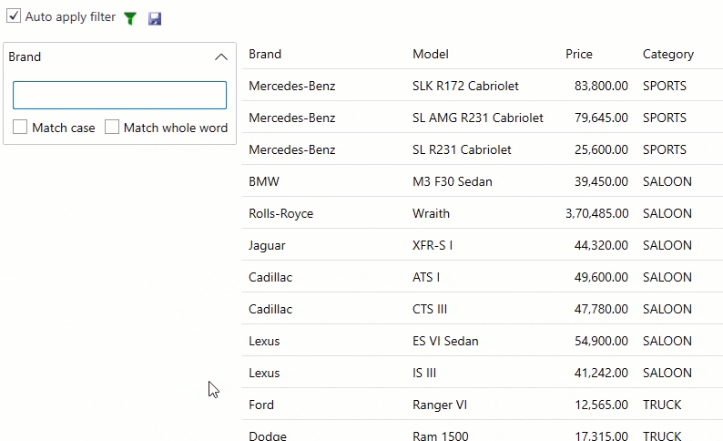Click the Ford brand cell
Screen dimensions: 723x441
[x=261, y=405]
